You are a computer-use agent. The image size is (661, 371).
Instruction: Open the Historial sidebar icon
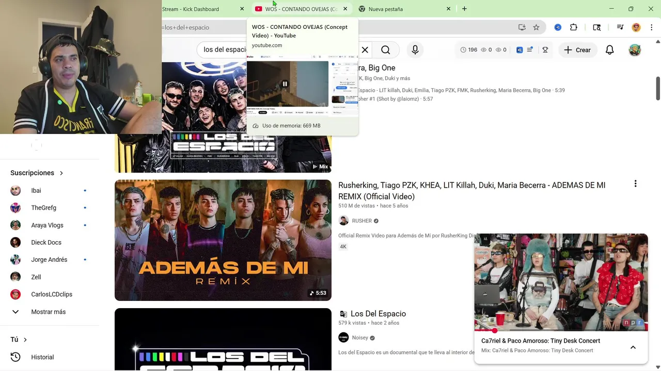coord(15,357)
